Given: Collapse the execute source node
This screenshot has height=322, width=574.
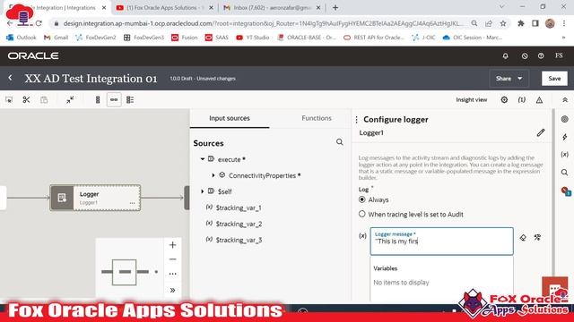Looking at the screenshot, I should tap(203, 159).
